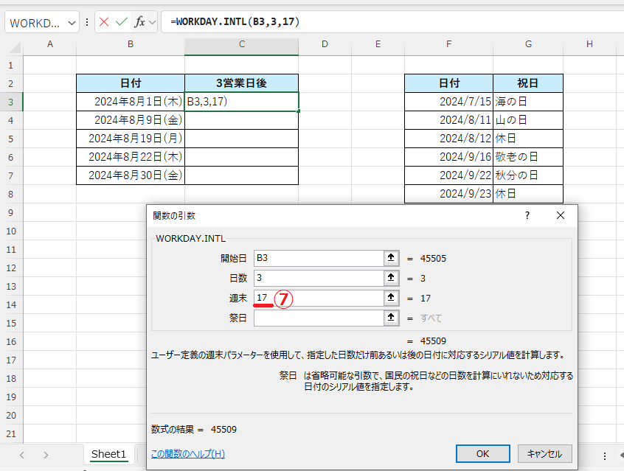Select the 海の日 cell
Viewport: 624px width, 471px height.
pos(528,102)
